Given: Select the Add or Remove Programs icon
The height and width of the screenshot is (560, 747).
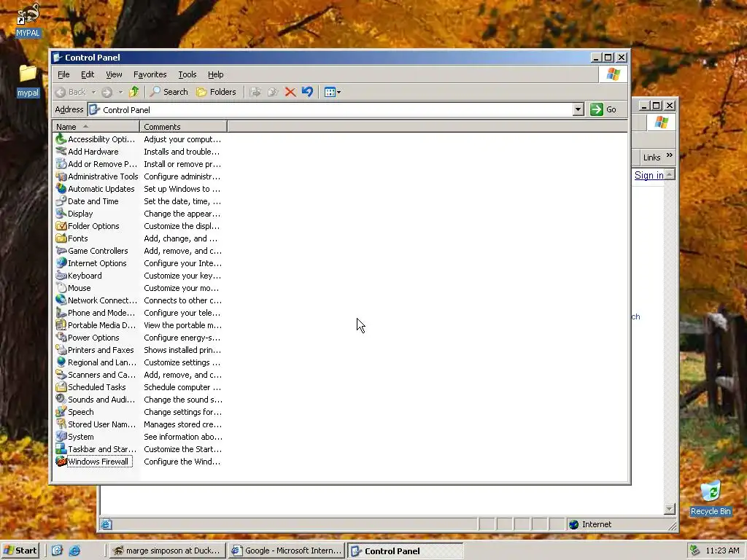Looking at the screenshot, I should pyautogui.click(x=61, y=164).
